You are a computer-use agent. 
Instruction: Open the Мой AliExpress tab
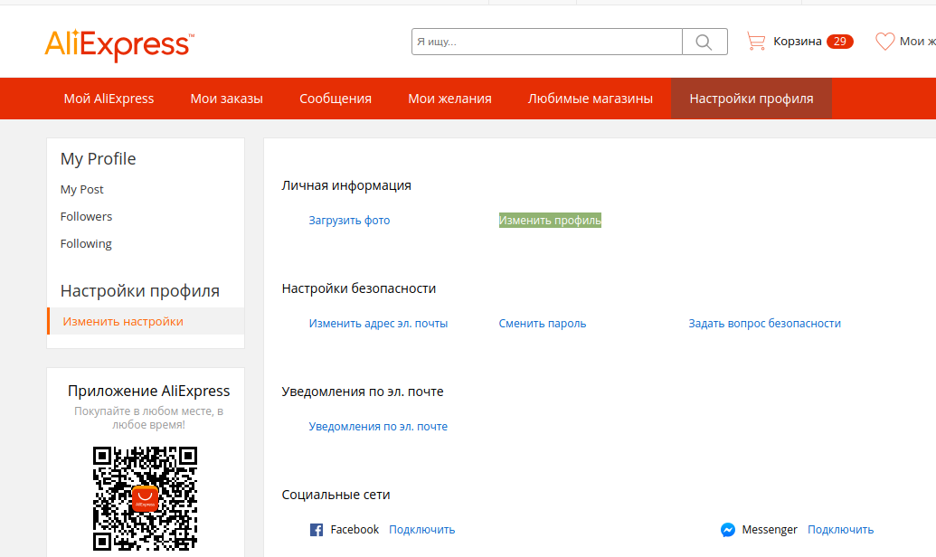tap(109, 99)
